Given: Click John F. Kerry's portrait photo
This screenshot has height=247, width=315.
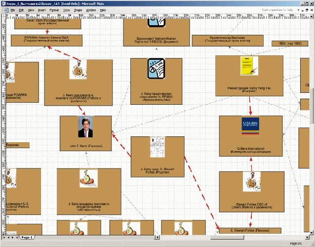Looking at the screenshot, I should pyautogui.click(x=85, y=126).
